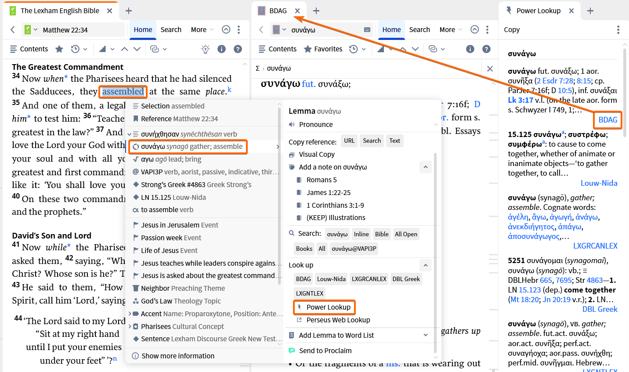Image resolution: width=629 pixels, height=372 pixels.
Task: Click Copy in Power Lookup panel
Action: [512, 29]
